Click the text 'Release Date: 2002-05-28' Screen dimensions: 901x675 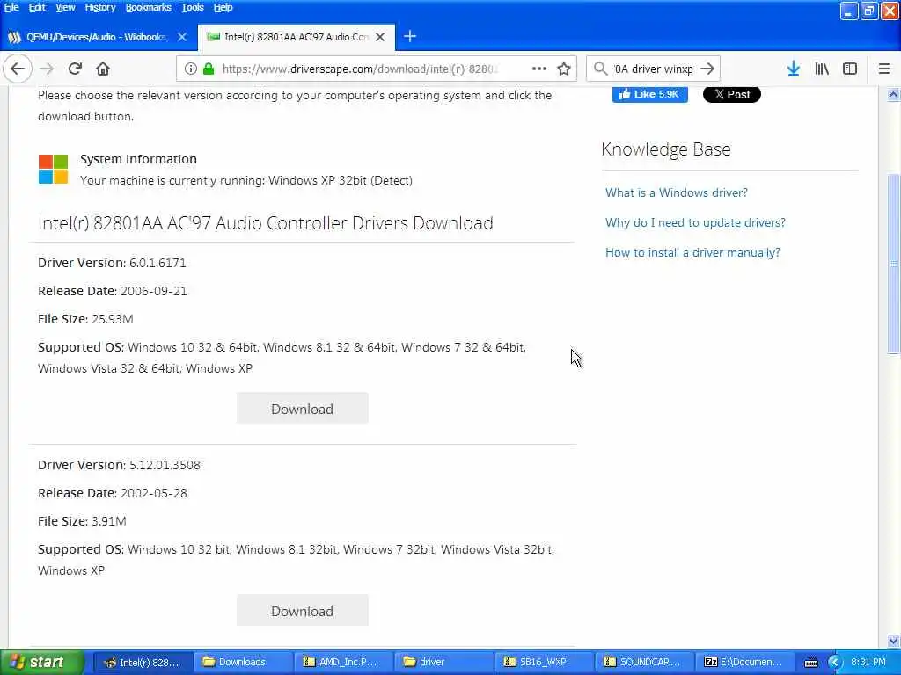click(113, 493)
